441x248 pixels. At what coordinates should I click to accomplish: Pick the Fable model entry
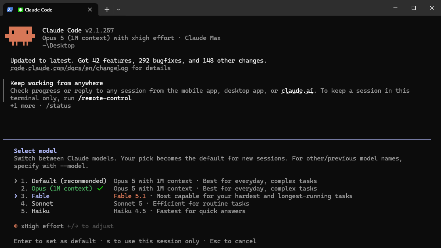pyautogui.click(x=40, y=196)
